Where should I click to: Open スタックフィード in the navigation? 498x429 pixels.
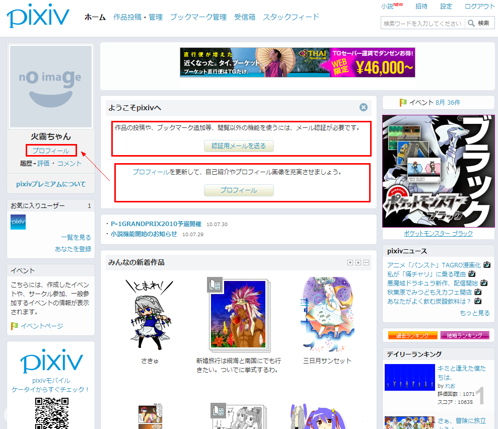point(291,17)
